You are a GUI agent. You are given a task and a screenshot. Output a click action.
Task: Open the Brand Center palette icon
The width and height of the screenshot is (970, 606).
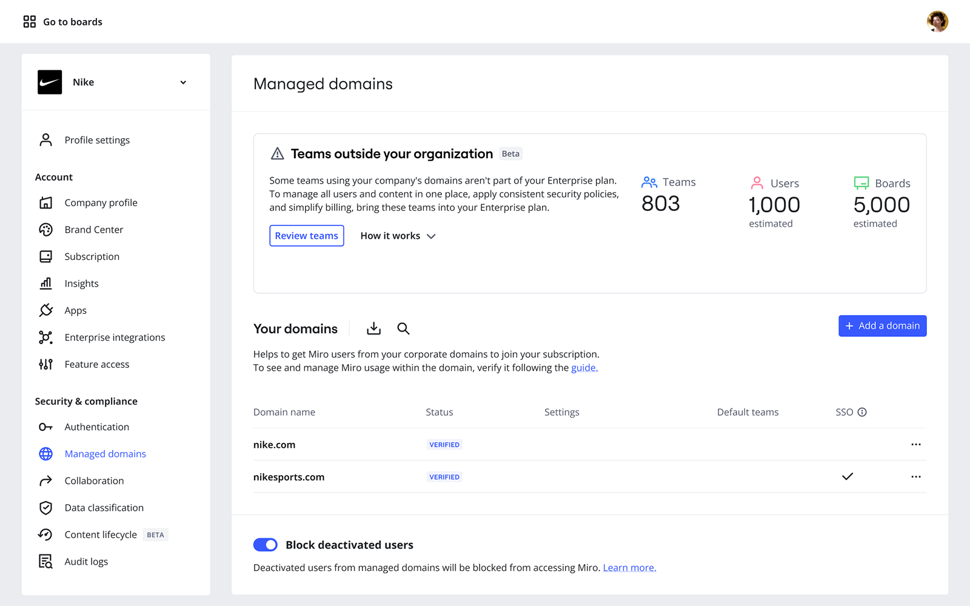pyautogui.click(x=46, y=230)
